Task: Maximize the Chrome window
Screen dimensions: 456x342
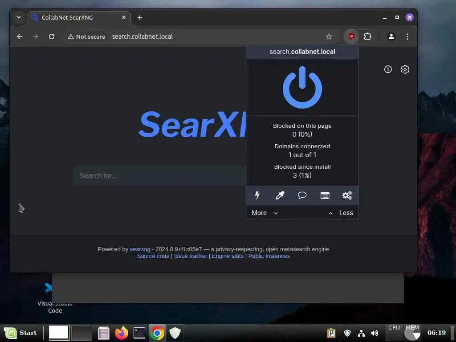Action: [397, 17]
